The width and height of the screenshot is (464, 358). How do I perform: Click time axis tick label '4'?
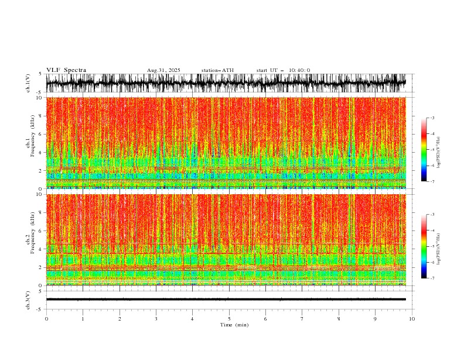click(192, 319)
